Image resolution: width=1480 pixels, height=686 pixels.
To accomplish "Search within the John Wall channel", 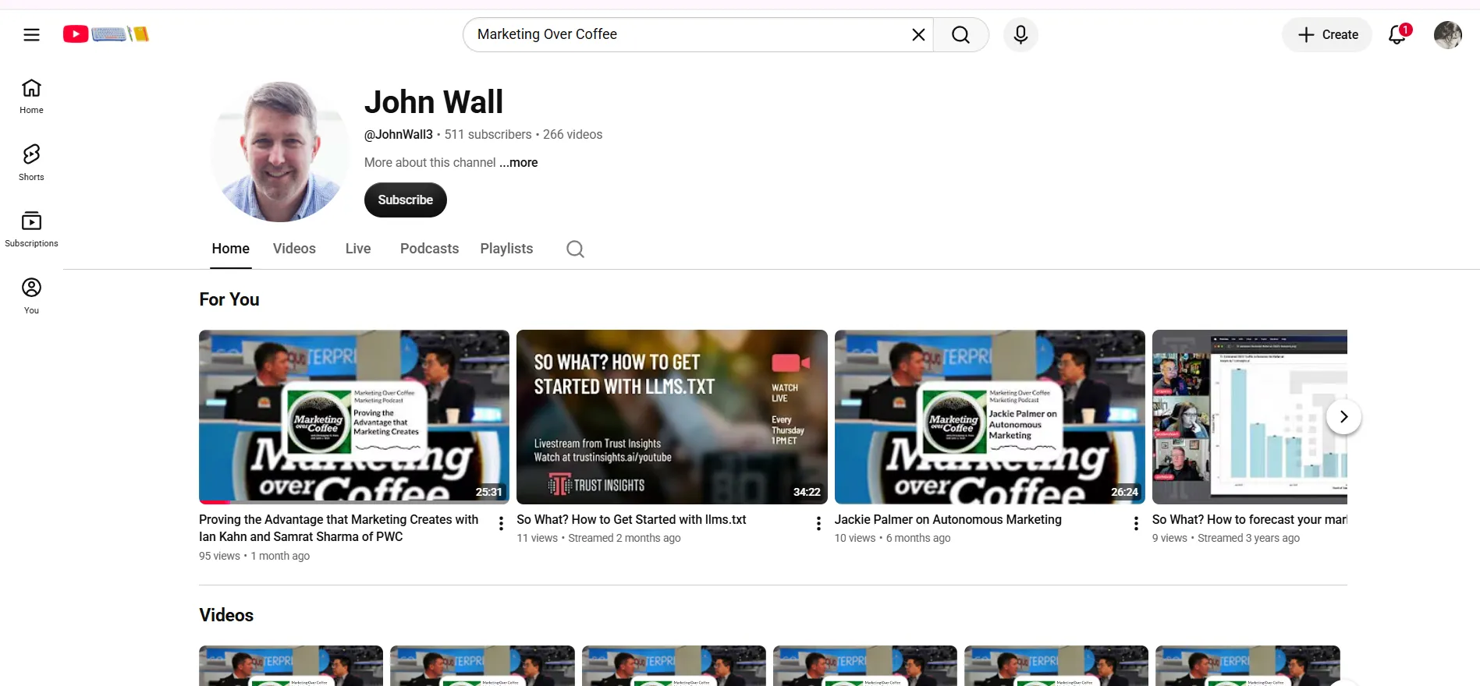I will click(x=575, y=249).
